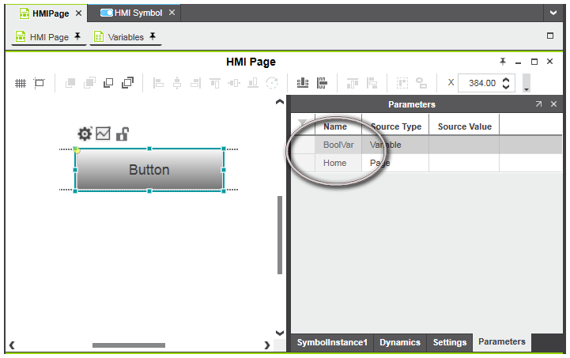
Task: Click the X coordinate input field
Action: 478,83
